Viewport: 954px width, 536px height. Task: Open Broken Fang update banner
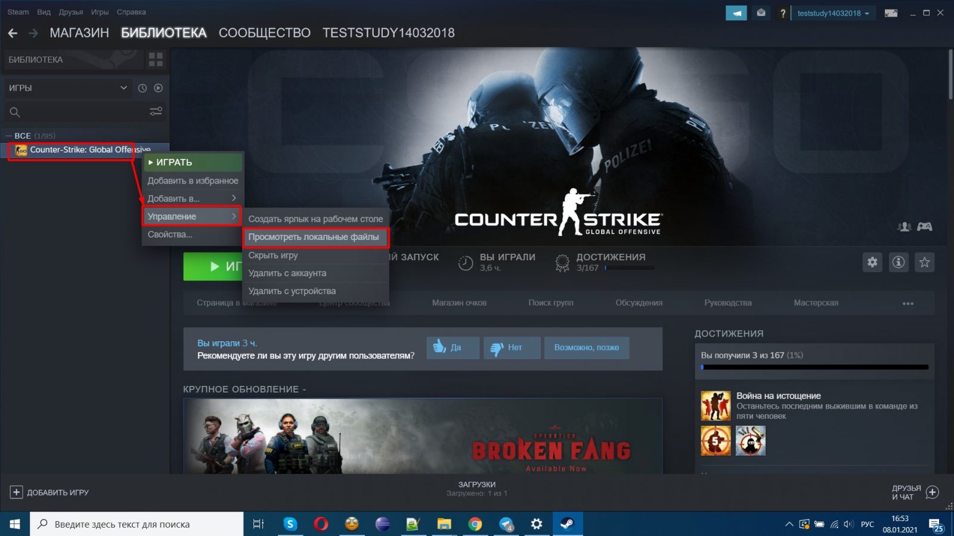click(x=423, y=436)
